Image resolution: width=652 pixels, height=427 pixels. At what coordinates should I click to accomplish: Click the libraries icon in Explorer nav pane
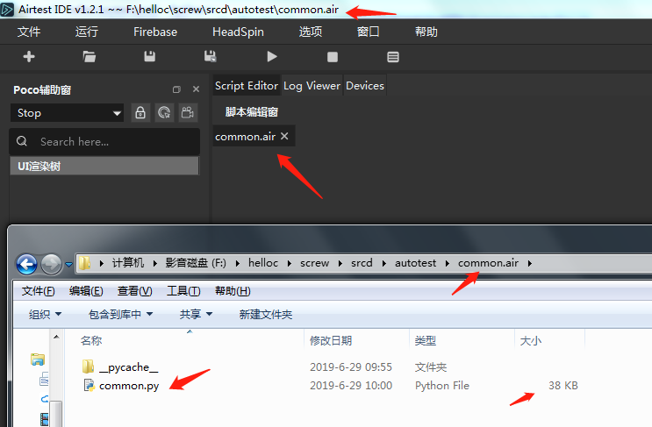tap(38, 359)
